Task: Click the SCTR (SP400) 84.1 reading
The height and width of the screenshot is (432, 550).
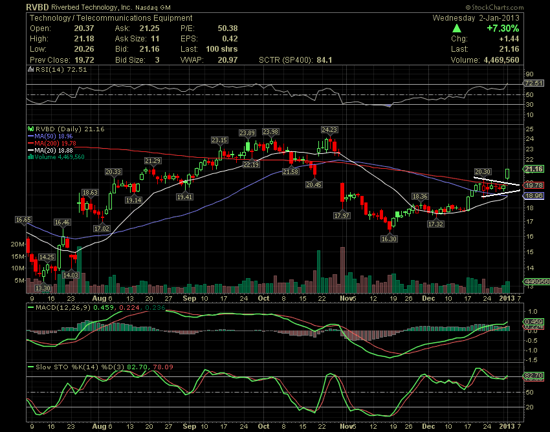Action: [295, 60]
